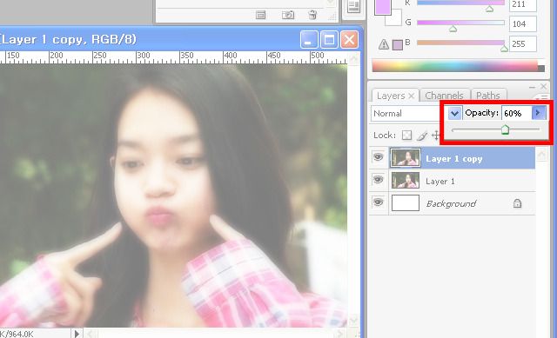Switch to the Layers tab
The image size is (557, 338).
pyautogui.click(x=391, y=96)
